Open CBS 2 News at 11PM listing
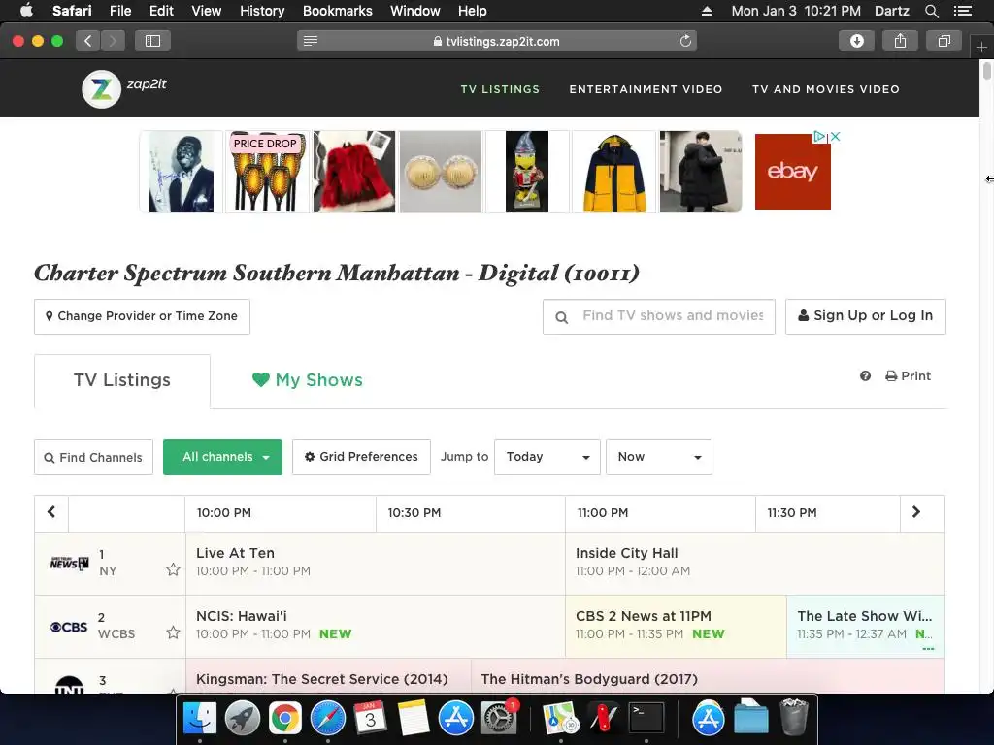Screen dimensions: 994x745 (x=676, y=626)
